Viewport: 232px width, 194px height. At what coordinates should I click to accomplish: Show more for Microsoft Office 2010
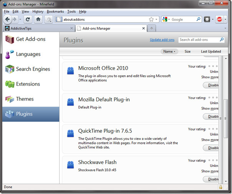[210, 77]
